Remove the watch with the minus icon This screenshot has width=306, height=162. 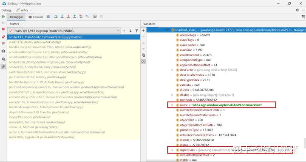143,37
